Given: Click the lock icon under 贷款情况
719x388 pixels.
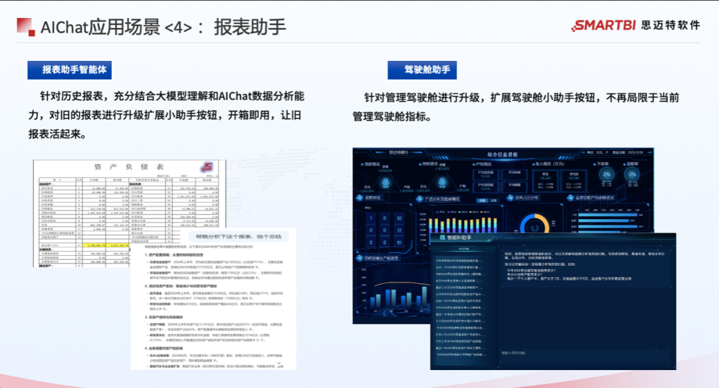Looking at the screenshot, I should 385,183.
